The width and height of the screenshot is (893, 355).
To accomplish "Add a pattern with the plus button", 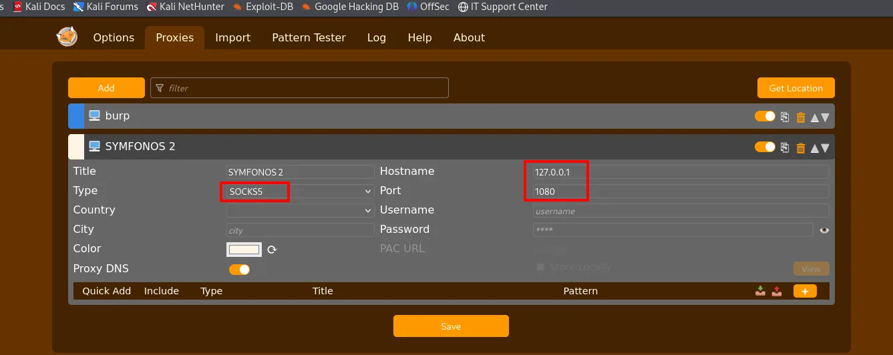I will click(x=805, y=291).
